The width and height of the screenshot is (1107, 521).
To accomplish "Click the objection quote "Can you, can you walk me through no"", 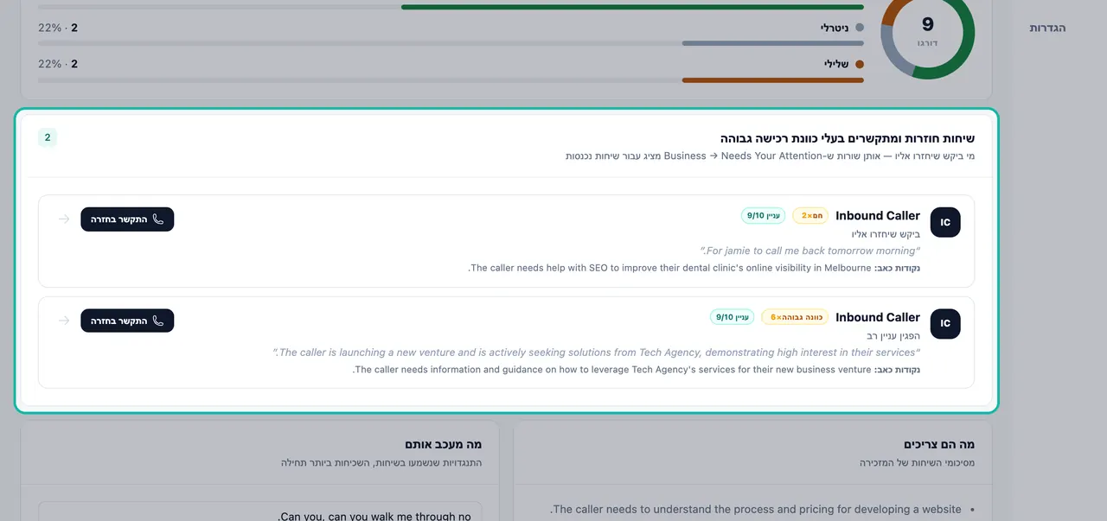I will pyautogui.click(x=374, y=516).
